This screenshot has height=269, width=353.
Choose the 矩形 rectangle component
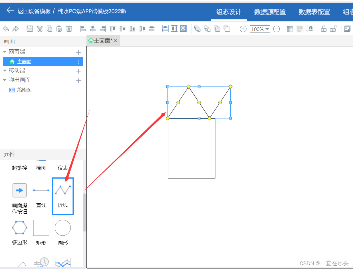coord(41,228)
